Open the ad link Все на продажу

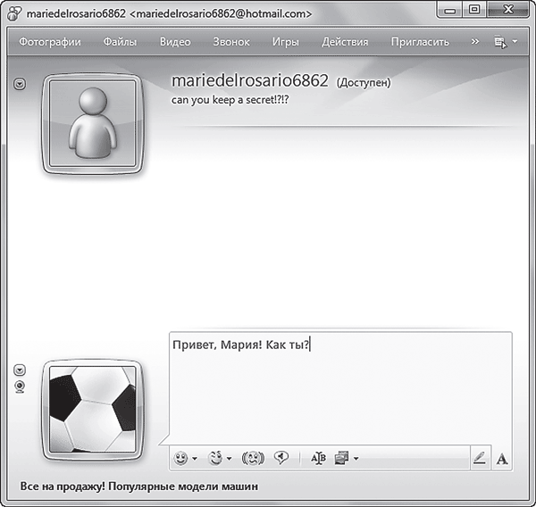(x=138, y=487)
